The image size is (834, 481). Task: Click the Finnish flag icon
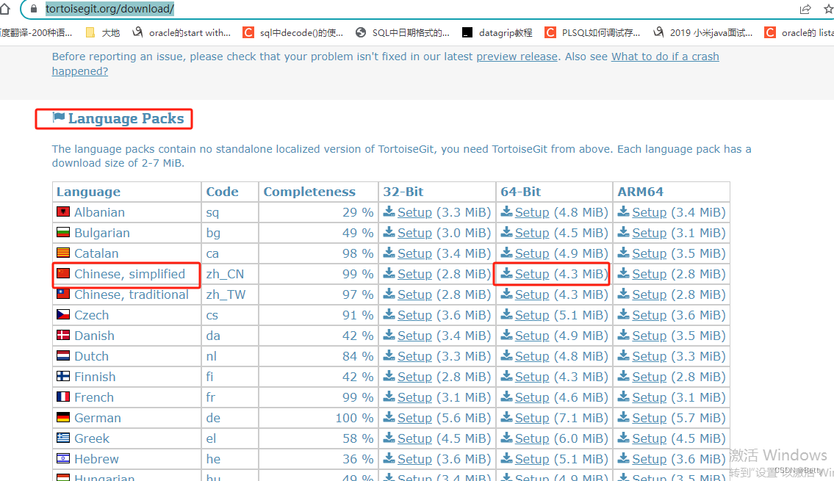click(x=63, y=376)
